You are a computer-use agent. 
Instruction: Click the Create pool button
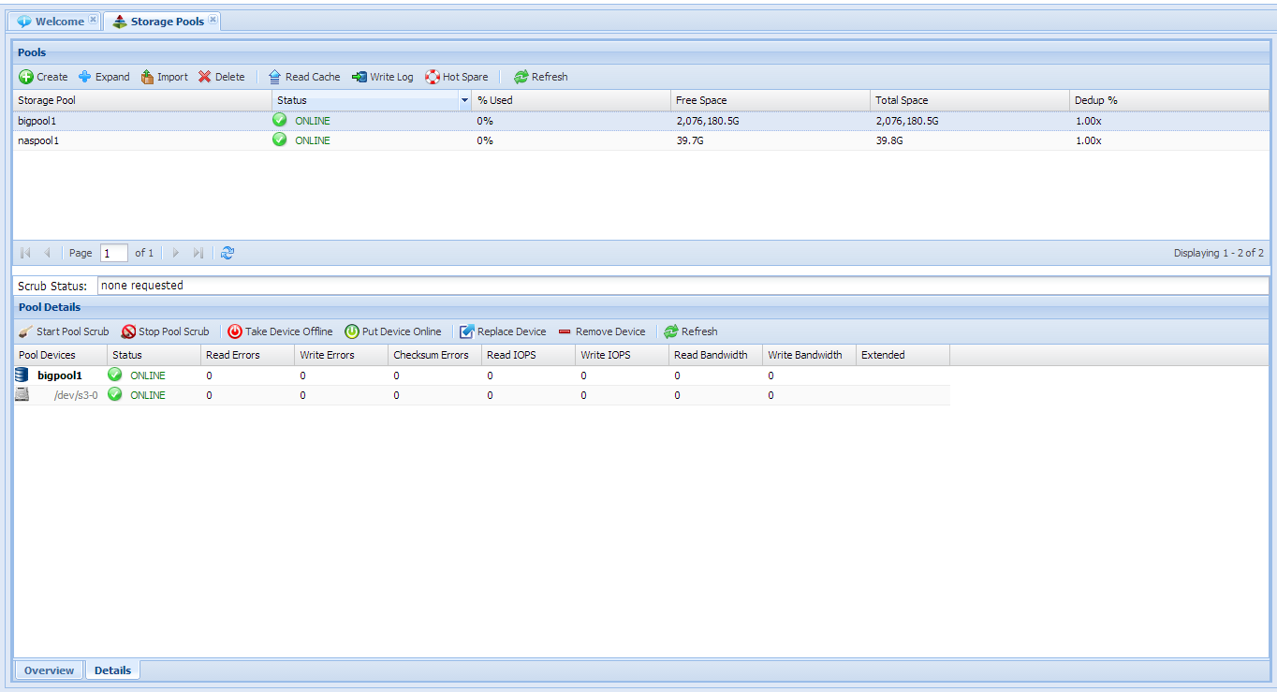point(43,77)
